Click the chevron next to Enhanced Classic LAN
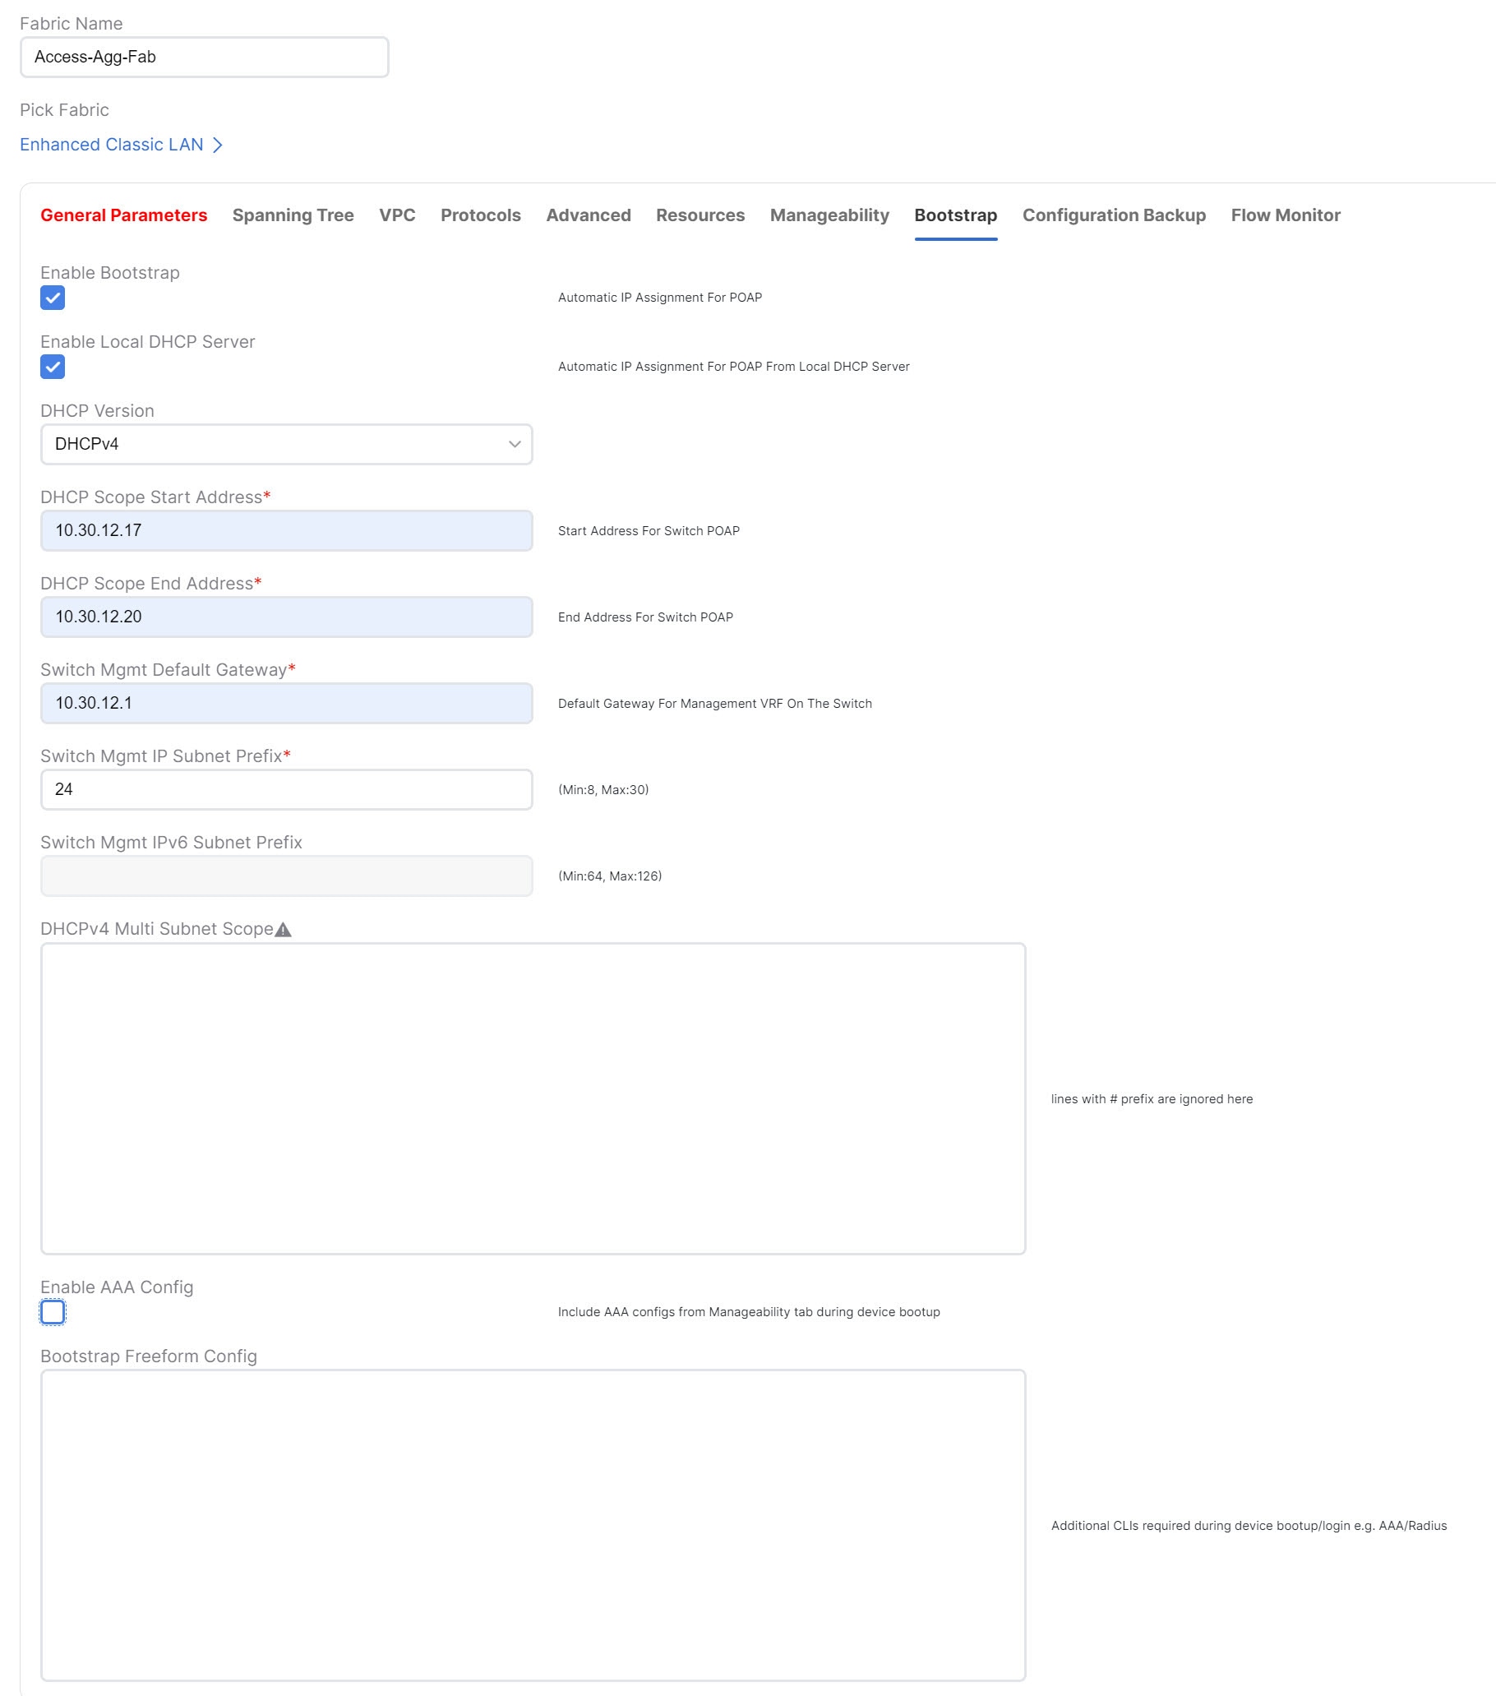1496x1696 pixels. click(217, 146)
